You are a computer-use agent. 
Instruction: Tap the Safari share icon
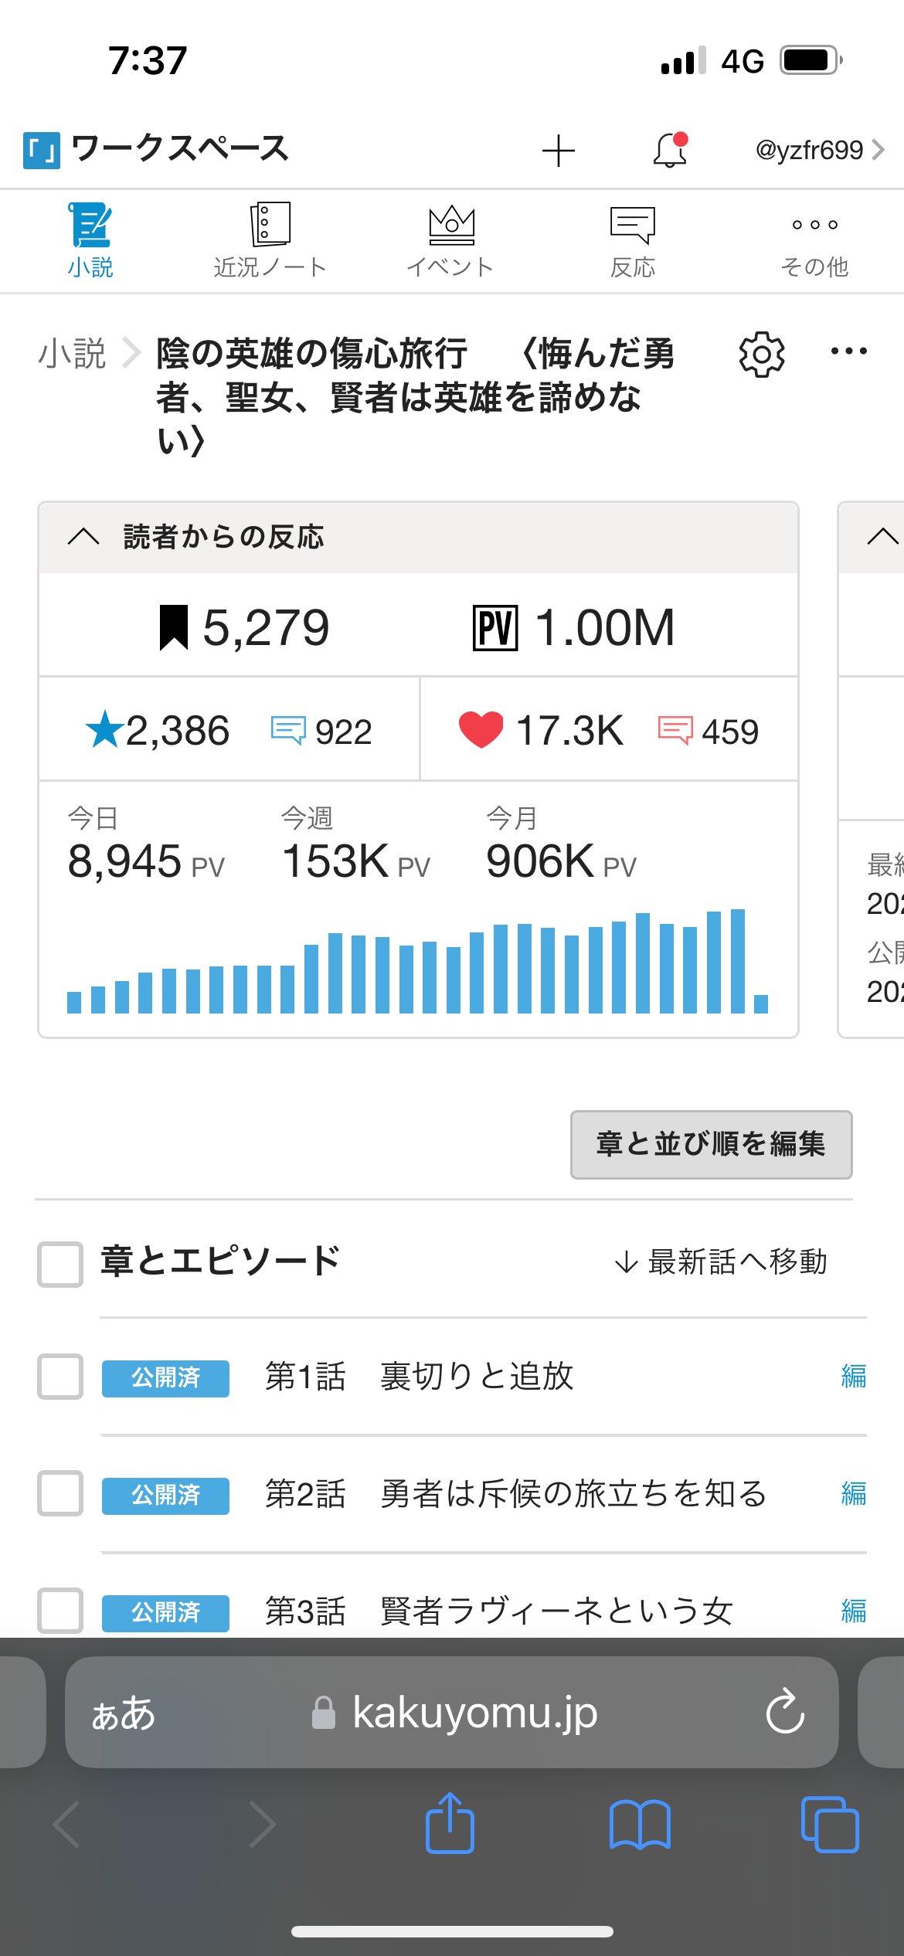coord(450,1825)
